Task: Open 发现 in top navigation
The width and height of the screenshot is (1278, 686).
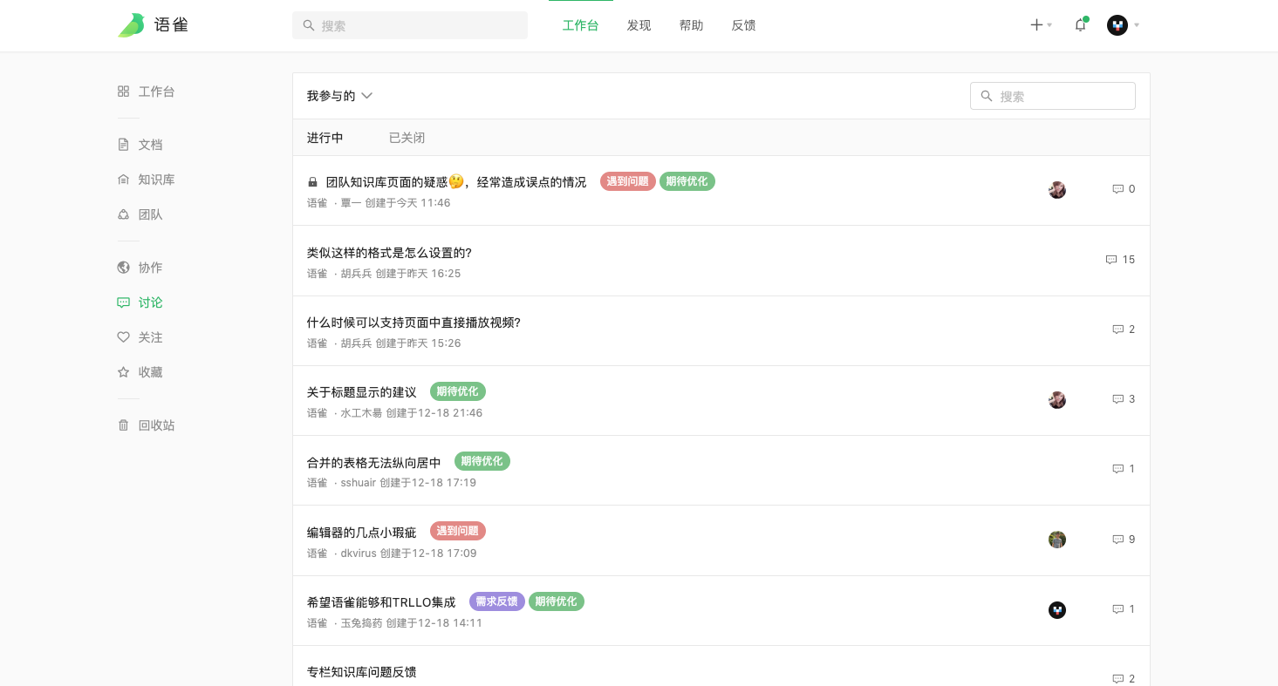Action: [x=639, y=25]
